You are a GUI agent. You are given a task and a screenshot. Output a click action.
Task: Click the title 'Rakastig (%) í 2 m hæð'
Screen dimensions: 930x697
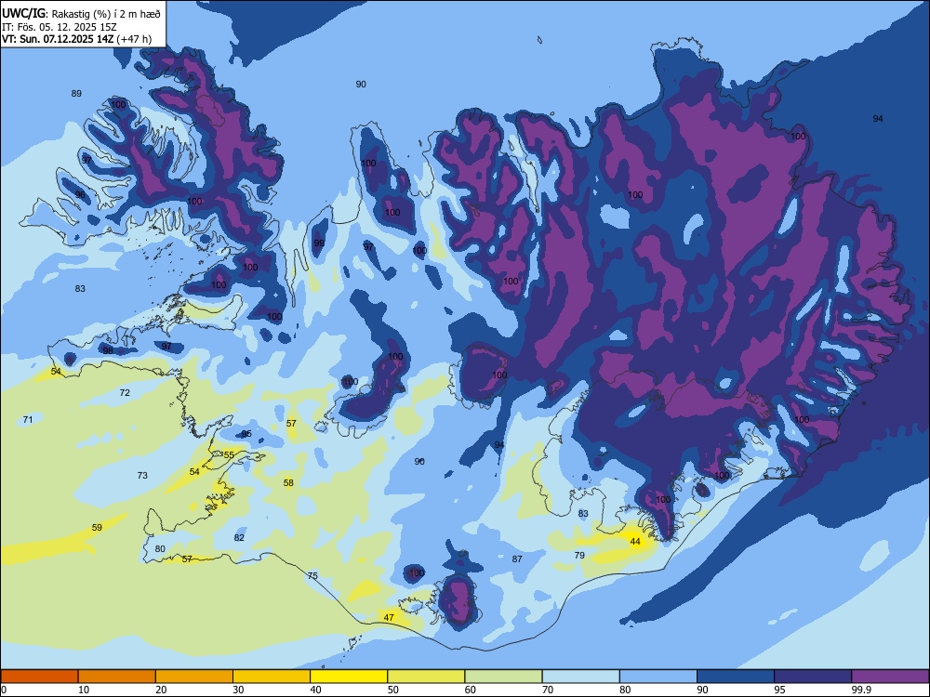tap(106, 14)
